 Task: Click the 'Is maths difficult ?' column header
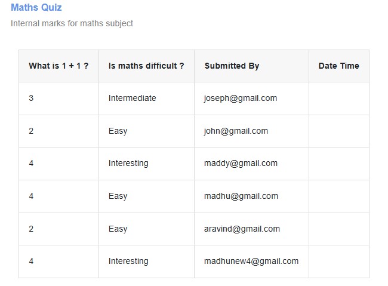click(146, 66)
